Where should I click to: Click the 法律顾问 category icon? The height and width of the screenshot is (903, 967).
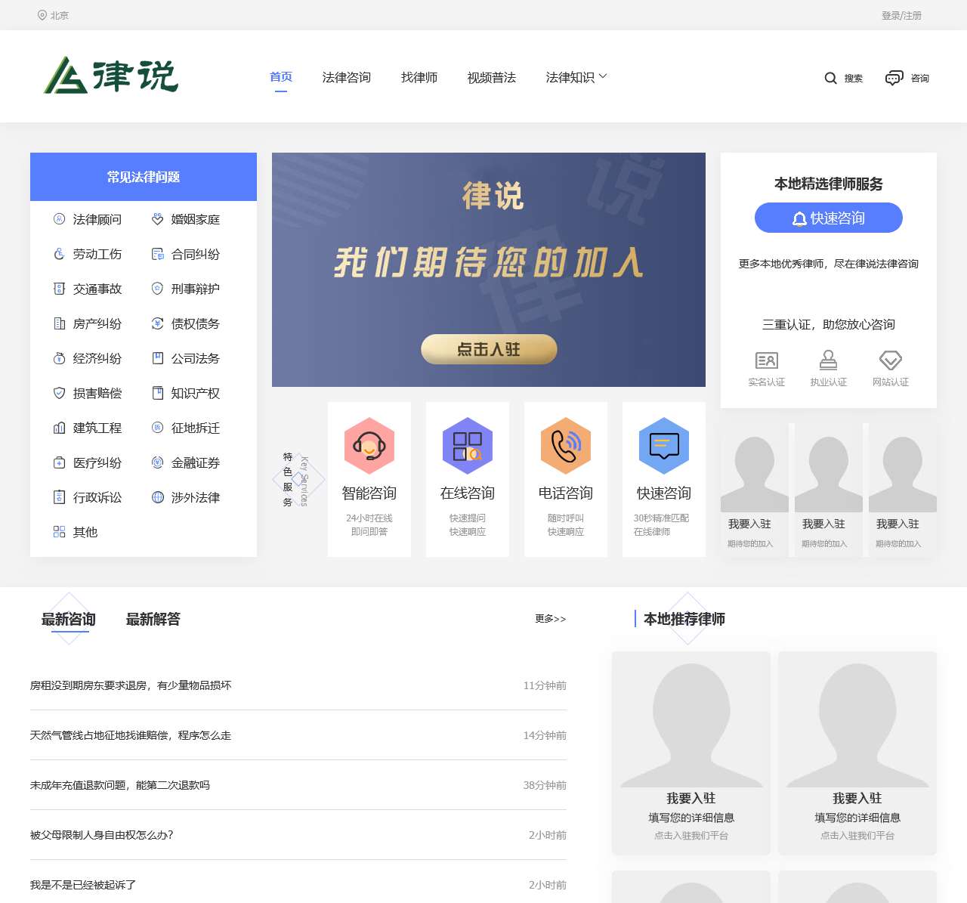tap(60, 219)
